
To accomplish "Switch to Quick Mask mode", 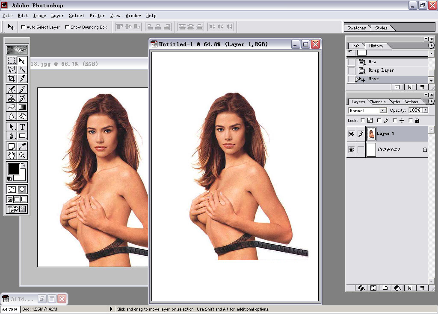I will pyautogui.click(x=22, y=189).
